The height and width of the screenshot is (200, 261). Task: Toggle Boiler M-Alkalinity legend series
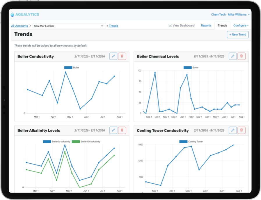tap(57, 142)
